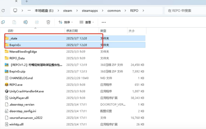
Task: Click the Paste clipboard icon
Action: pos(14,22)
